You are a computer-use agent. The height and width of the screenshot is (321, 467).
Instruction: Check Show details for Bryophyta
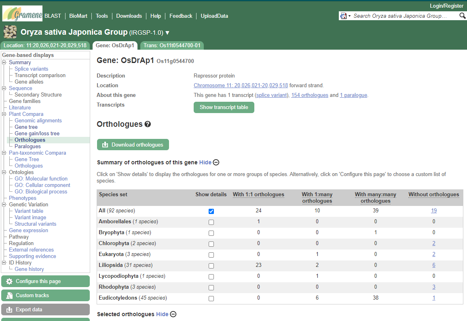pos(211,233)
